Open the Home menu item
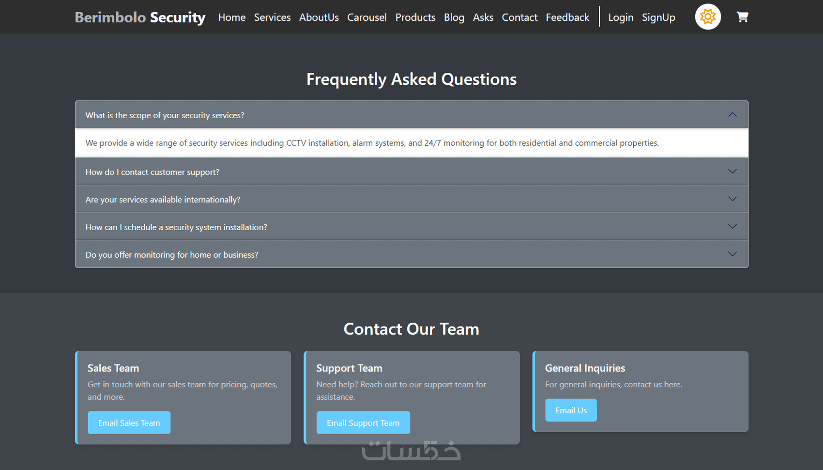Screen dimensions: 823x470 tap(231, 17)
